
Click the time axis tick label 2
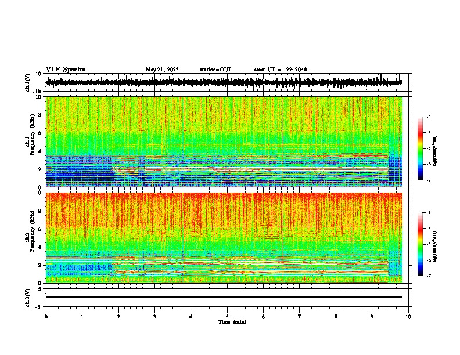pos(118,317)
